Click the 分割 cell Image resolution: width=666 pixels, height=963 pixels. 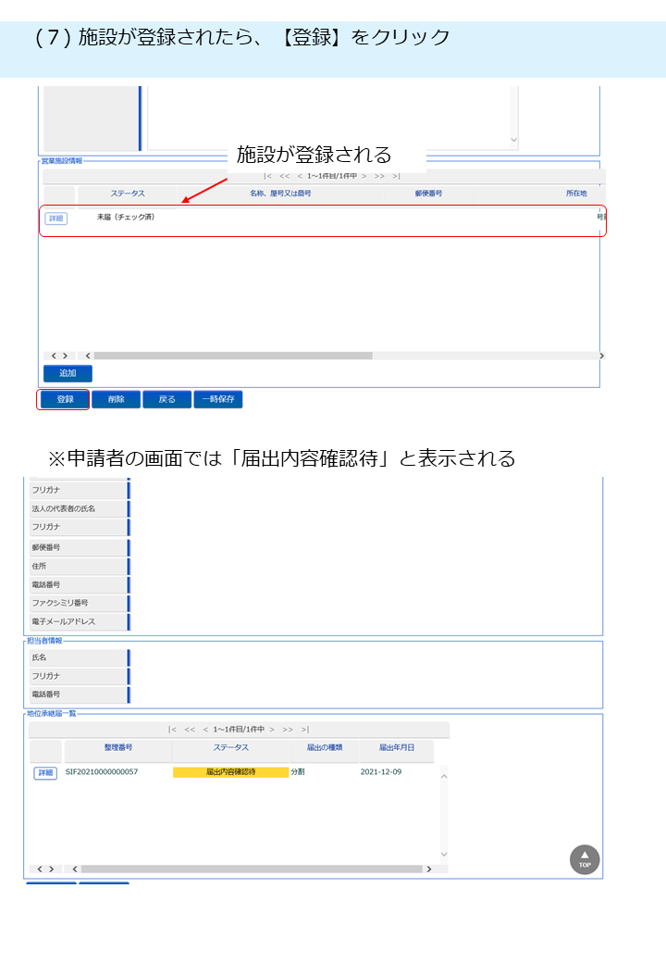pos(298,772)
